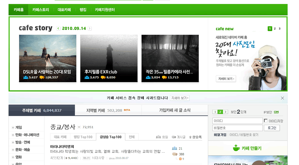Expand the 방송·연예 category
This screenshot has height=165, width=299.
[x=13, y=142]
